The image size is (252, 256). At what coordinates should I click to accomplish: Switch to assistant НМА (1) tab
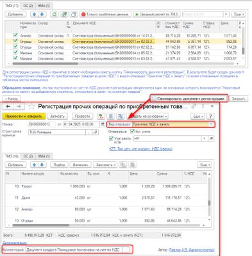click(44, 6)
